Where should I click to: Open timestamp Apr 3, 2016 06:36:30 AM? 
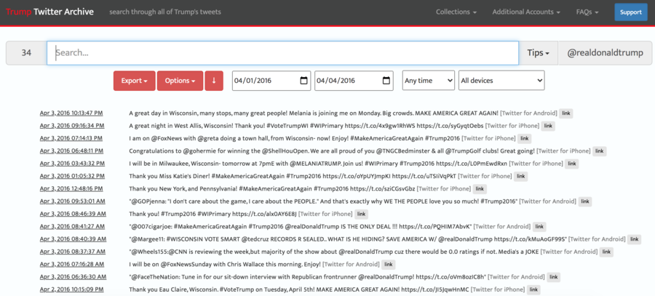(x=73, y=277)
